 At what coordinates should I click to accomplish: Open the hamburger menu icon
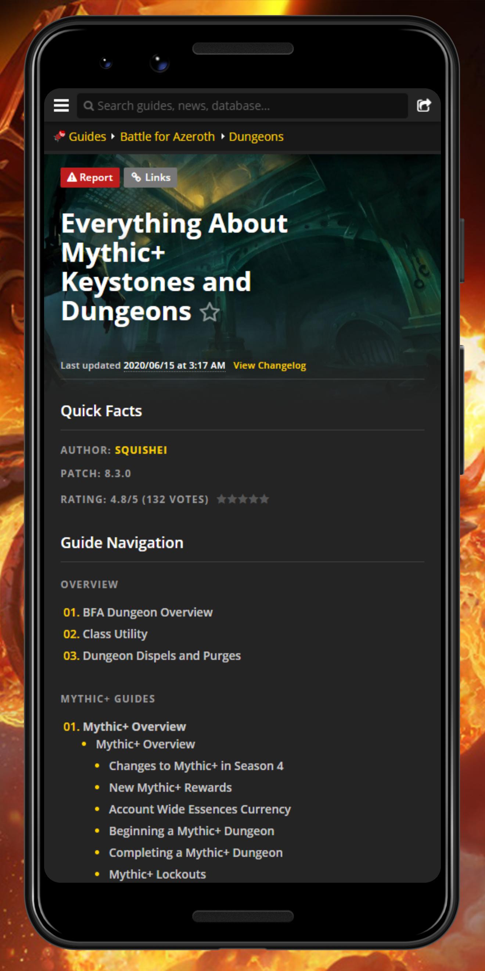pos(61,106)
